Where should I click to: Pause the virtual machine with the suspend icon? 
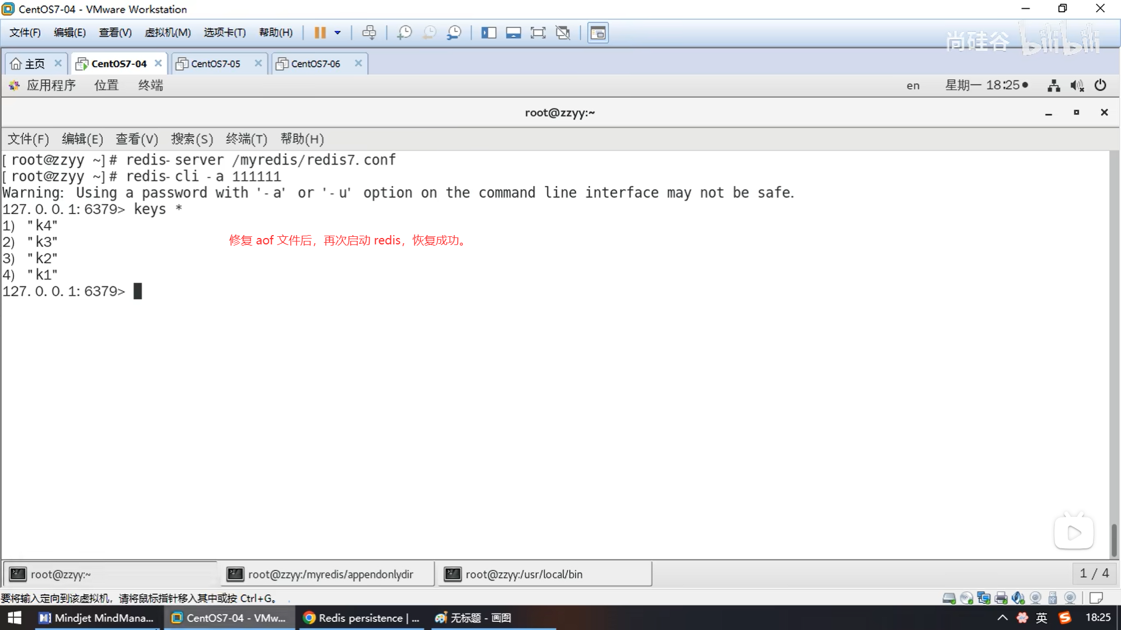pyautogui.click(x=319, y=33)
